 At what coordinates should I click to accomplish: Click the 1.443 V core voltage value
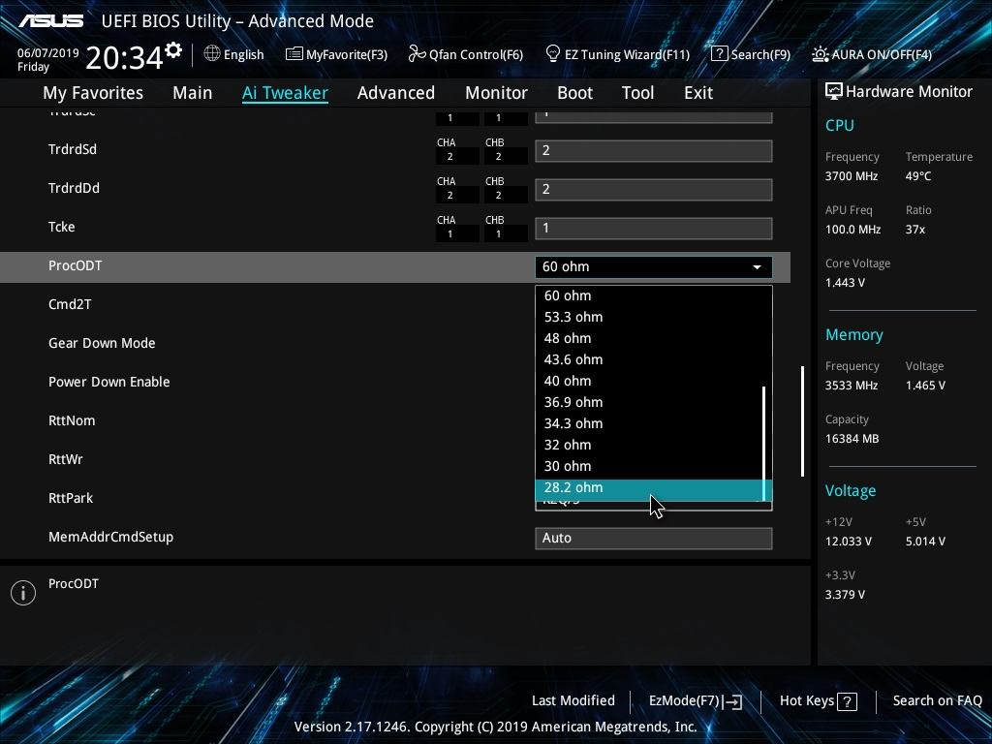tap(845, 283)
